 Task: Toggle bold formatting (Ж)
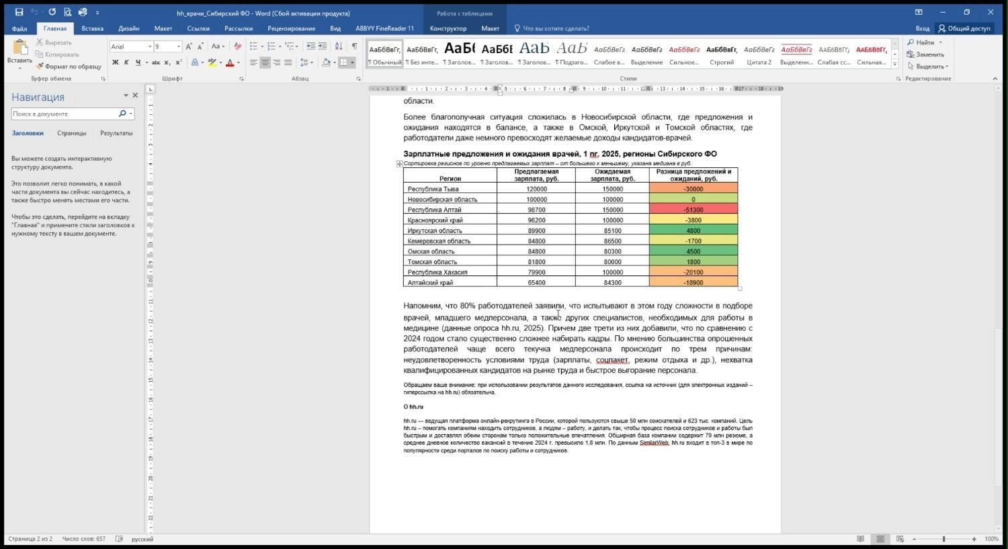[115, 62]
